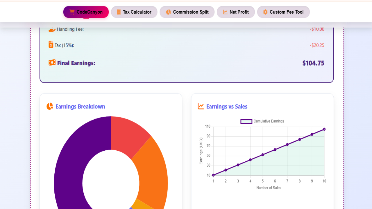The width and height of the screenshot is (372, 209).
Task: Click the "Earnings (USD)" axis title
Action: [201, 151]
